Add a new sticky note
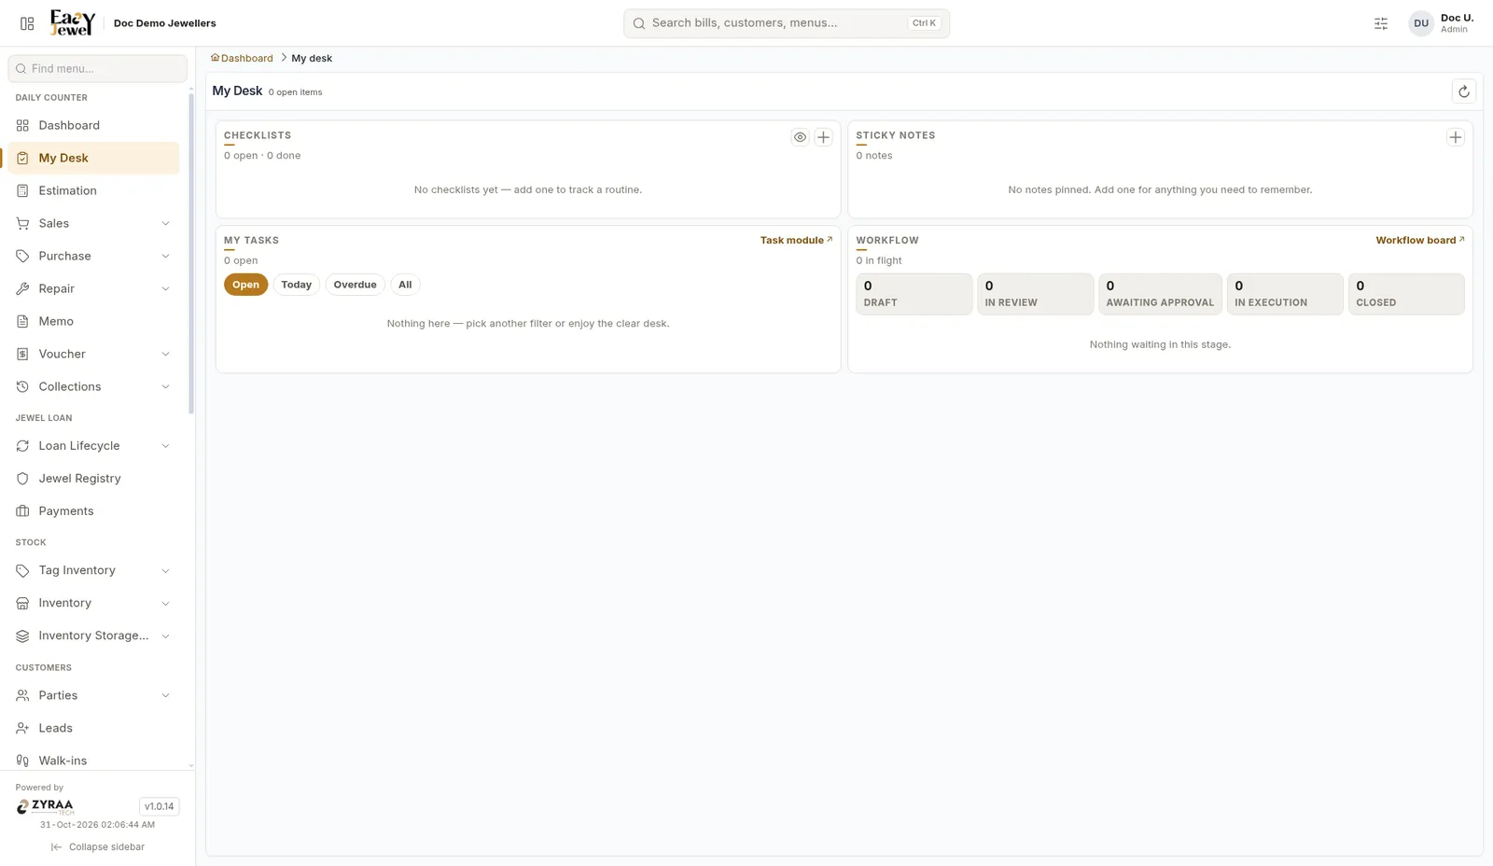Screen dimensions: 1493x866 coord(1455,137)
